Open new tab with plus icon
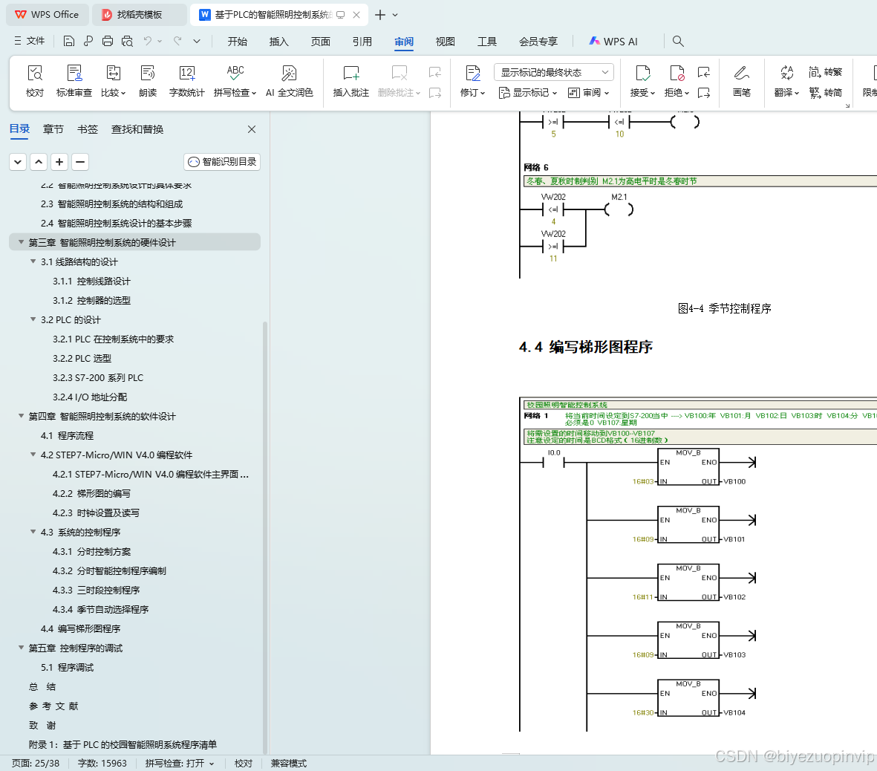Screen dimensions: 877x771 pyautogui.click(x=379, y=15)
